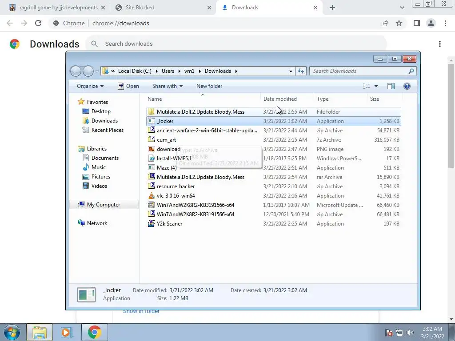
Task: Click the Open toolbar button
Action: [128, 86]
